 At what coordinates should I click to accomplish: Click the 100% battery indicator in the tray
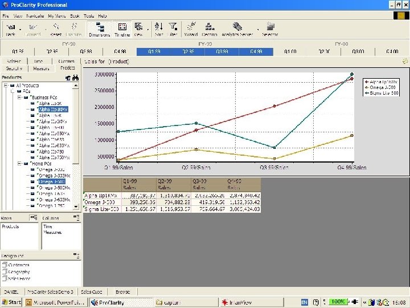338,302
